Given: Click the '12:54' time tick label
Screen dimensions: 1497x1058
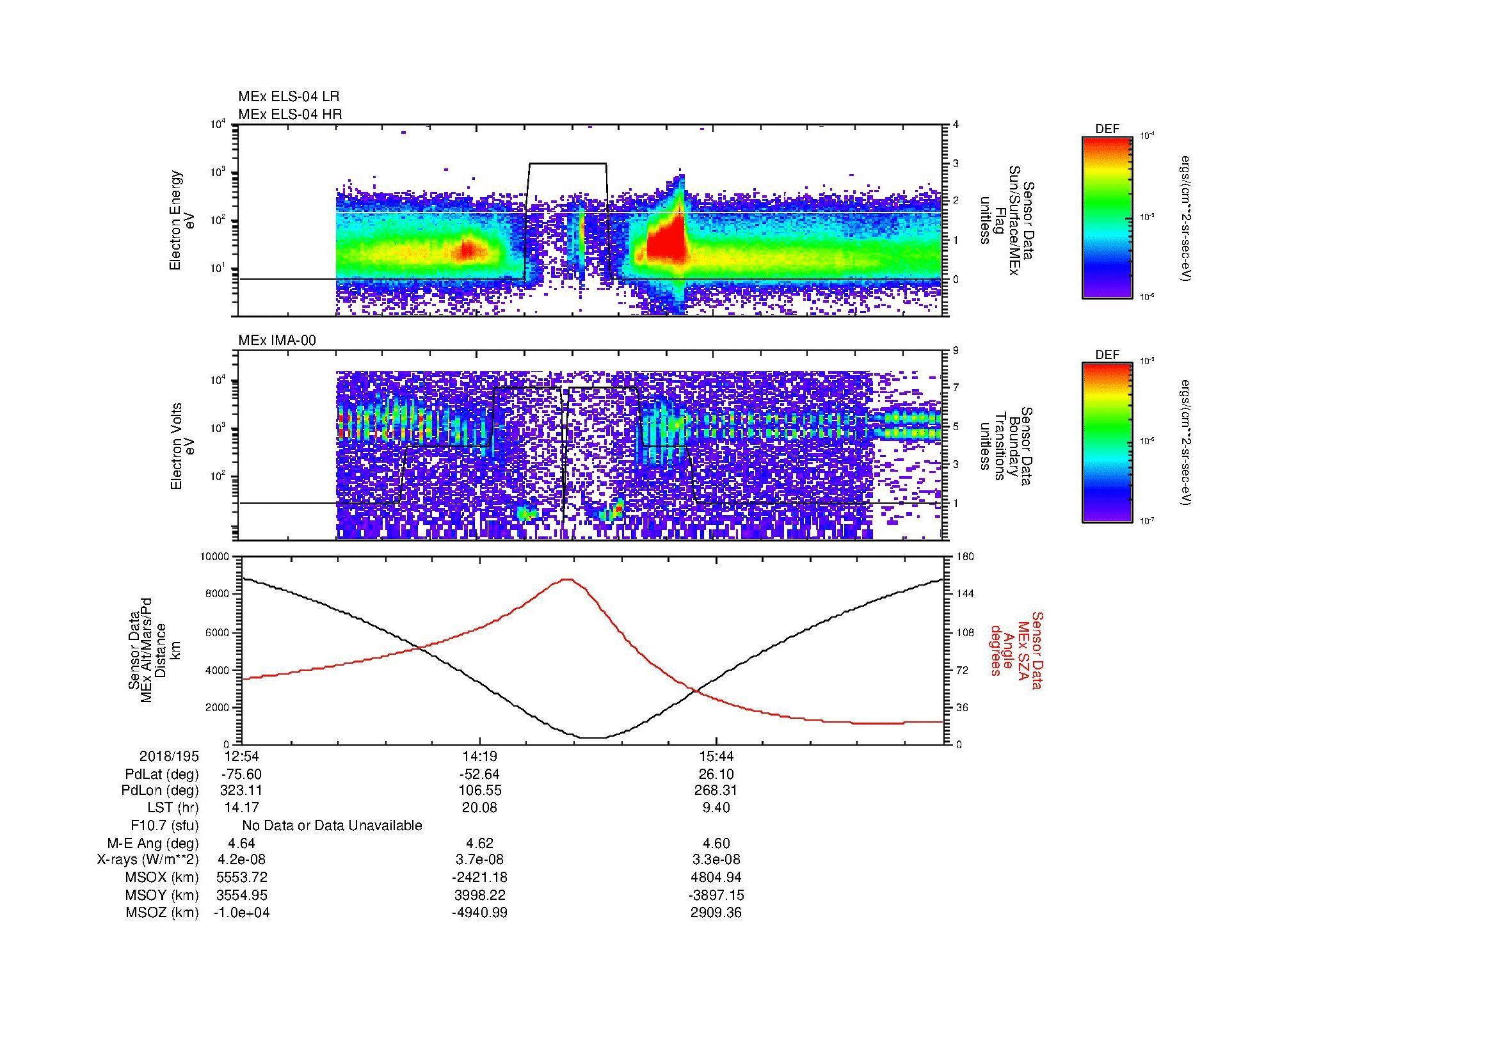Looking at the screenshot, I should point(241,757).
